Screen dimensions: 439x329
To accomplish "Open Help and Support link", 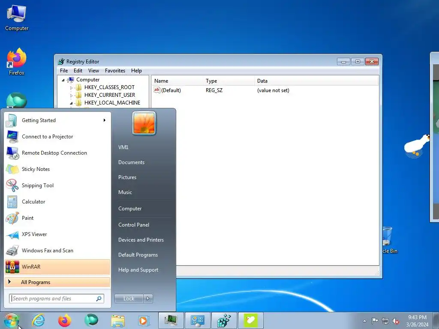I will [138, 270].
